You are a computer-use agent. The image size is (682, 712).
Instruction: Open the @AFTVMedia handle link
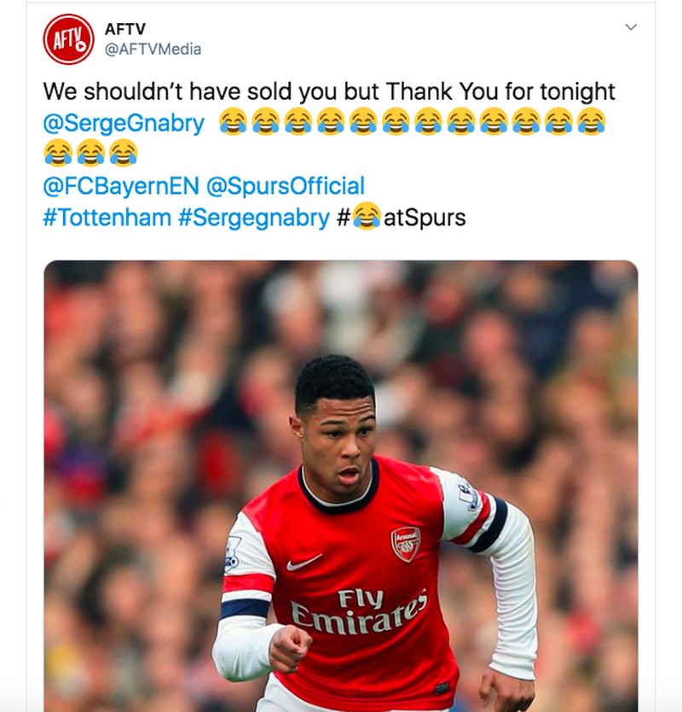point(153,50)
